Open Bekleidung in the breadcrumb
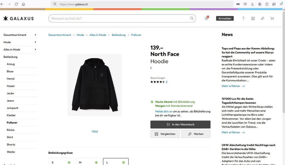This screenshot has height=165, width=285. (x=119, y=35)
